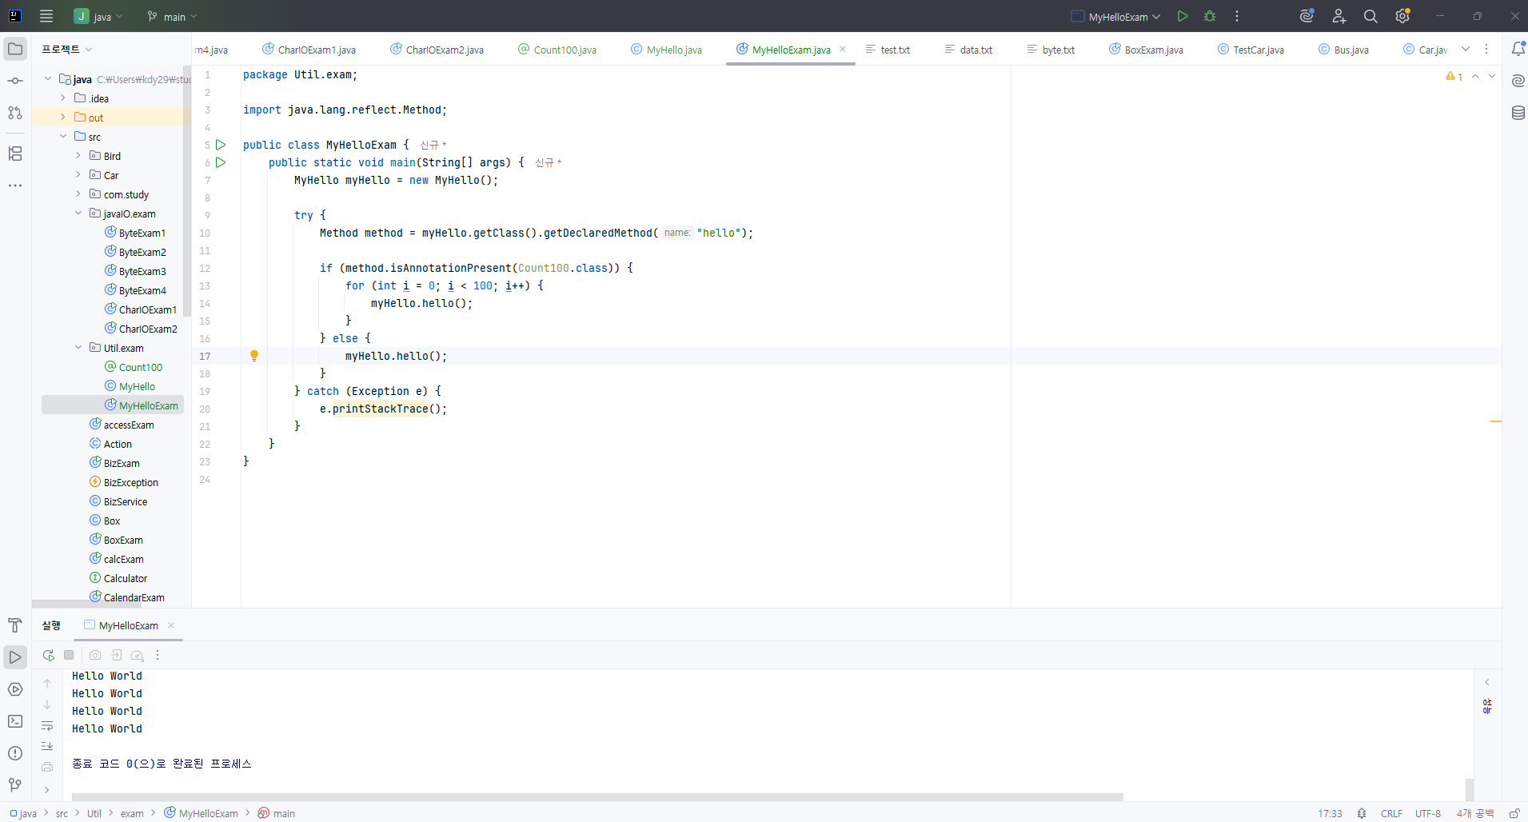Open the Database tool window icon
Viewport: 1528px width, 822px height.
(x=1518, y=113)
